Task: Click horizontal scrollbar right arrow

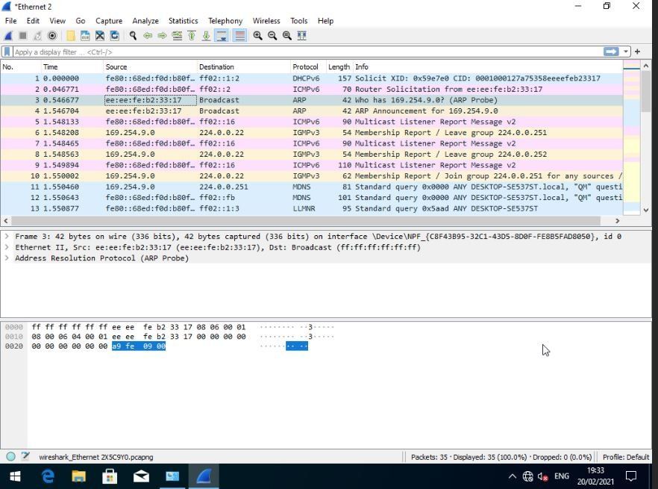Action: tap(617, 220)
